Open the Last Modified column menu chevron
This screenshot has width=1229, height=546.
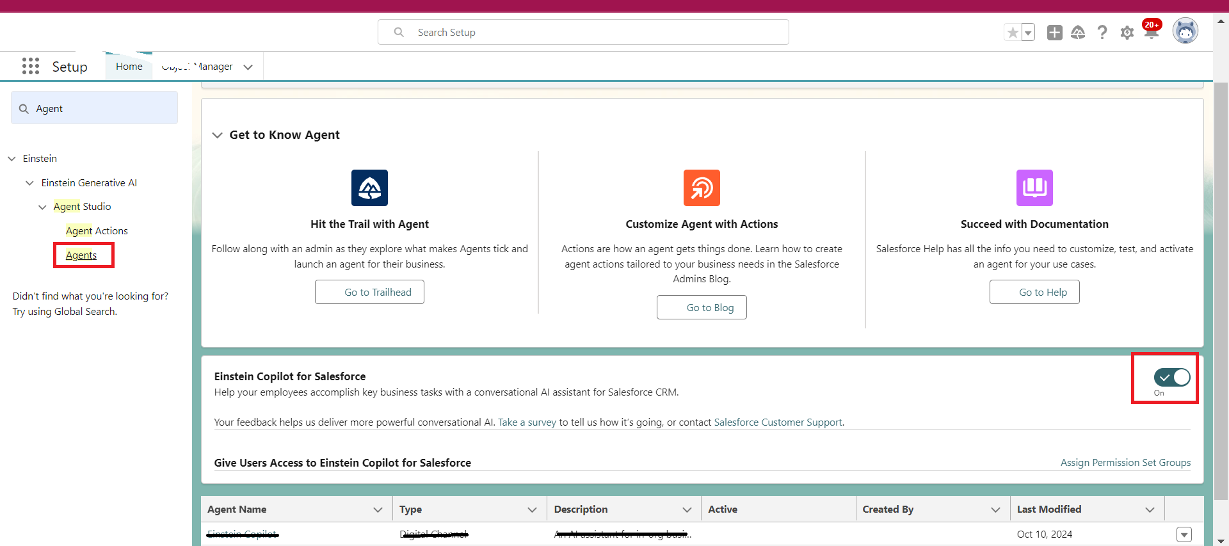pyautogui.click(x=1150, y=510)
